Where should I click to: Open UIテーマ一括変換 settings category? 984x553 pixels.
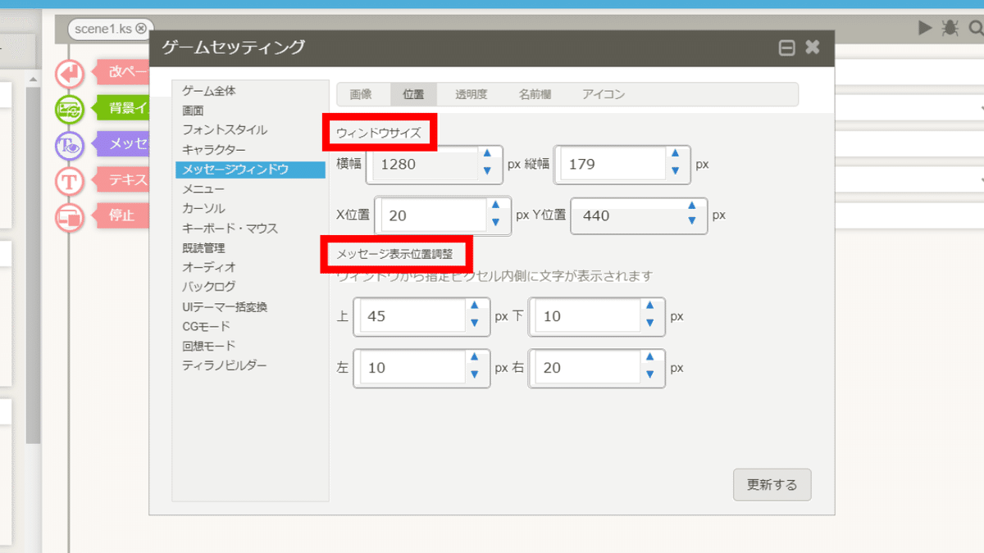tap(225, 306)
